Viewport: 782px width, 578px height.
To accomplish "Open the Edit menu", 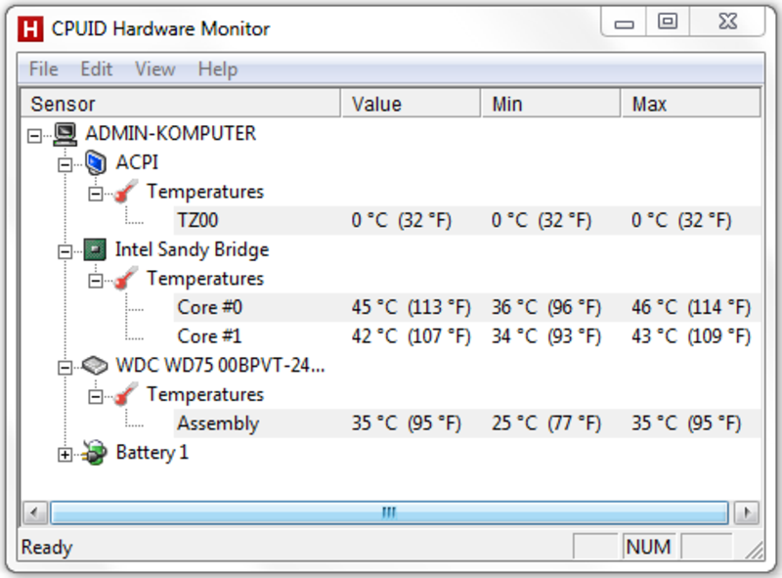I will (x=96, y=68).
